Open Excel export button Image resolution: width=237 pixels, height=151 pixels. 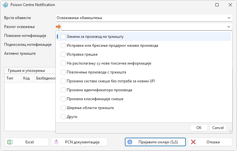click(27, 142)
